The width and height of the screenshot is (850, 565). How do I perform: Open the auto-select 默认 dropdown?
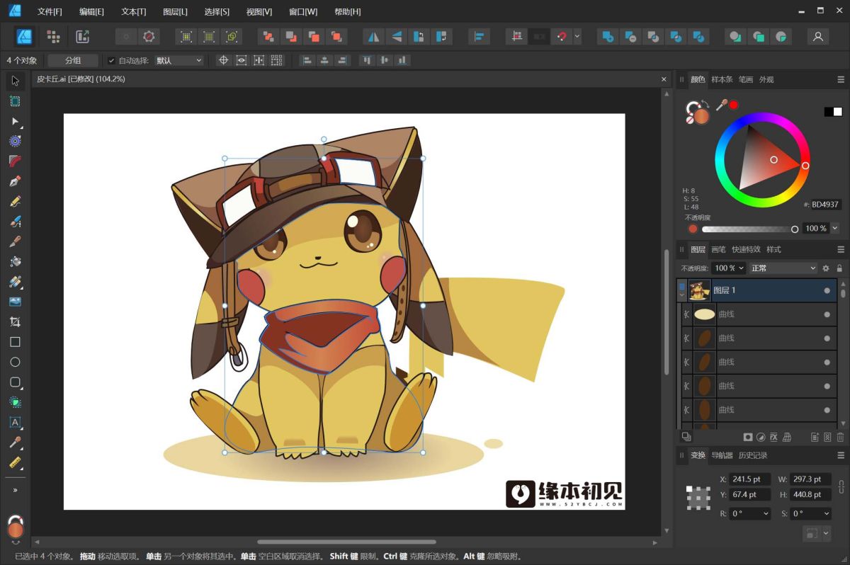click(x=179, y=61)
